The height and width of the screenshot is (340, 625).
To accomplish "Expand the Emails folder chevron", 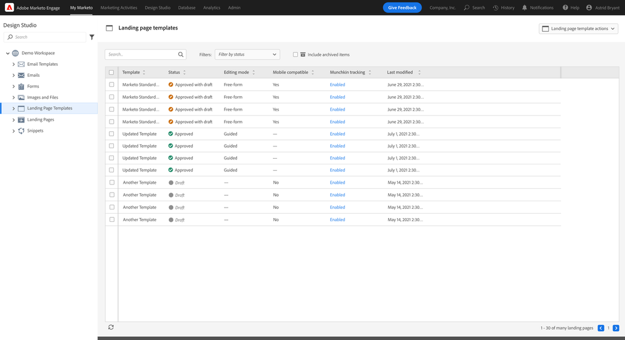I will (14, 75).
